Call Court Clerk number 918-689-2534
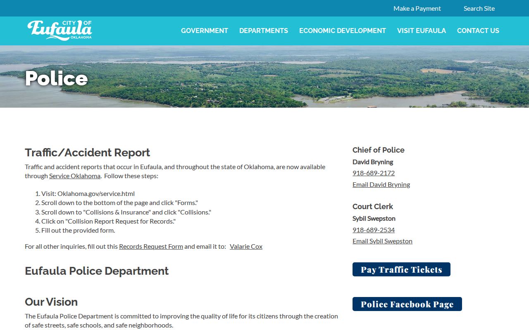The image size is (529, 330). click(374, 230)
